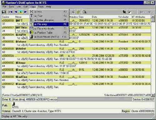Select highlighted 'as File entry' option

click(x=49, y=24)
